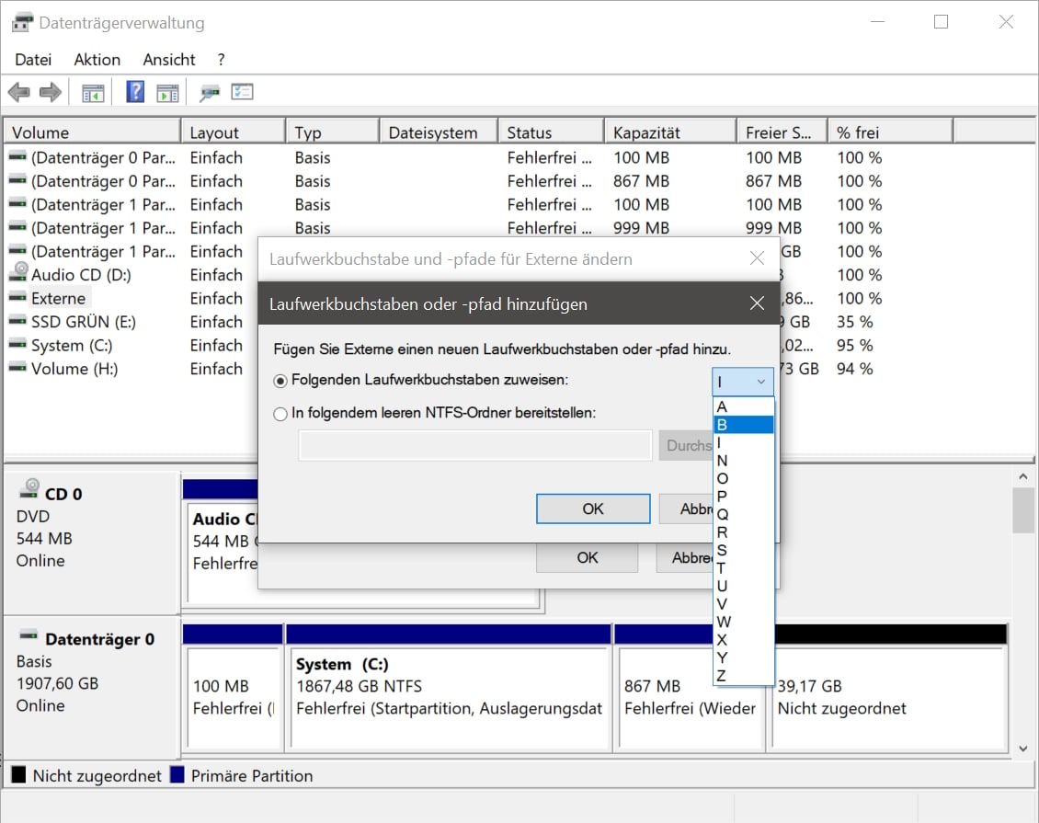Select the 'SSD GRÜN (E:)' volume row
1039x823 pixels.
[x=84, y=321]
